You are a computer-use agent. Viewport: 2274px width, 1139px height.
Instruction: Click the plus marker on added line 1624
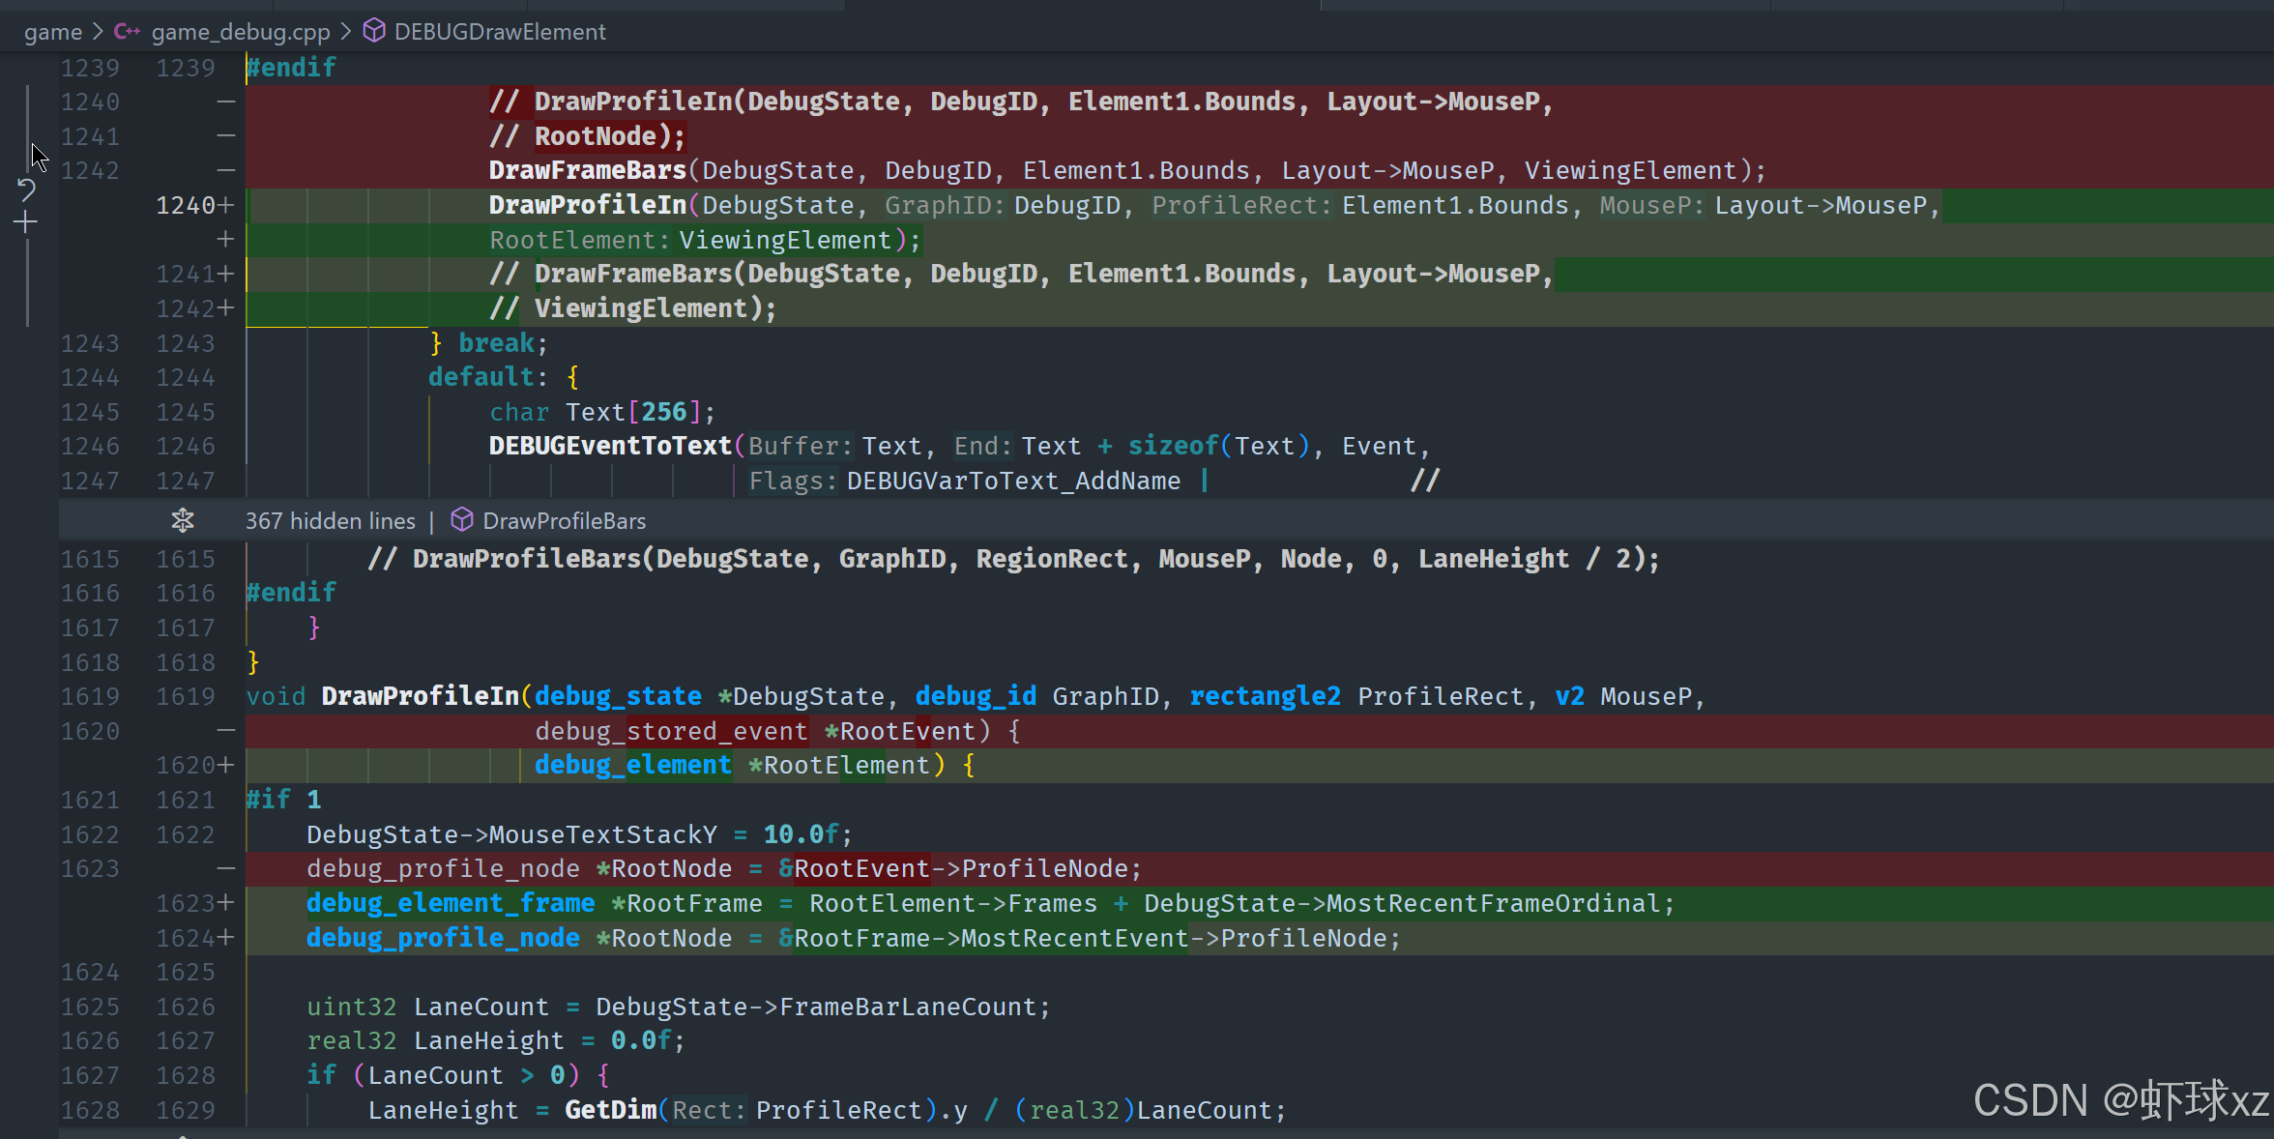point(226,938)
